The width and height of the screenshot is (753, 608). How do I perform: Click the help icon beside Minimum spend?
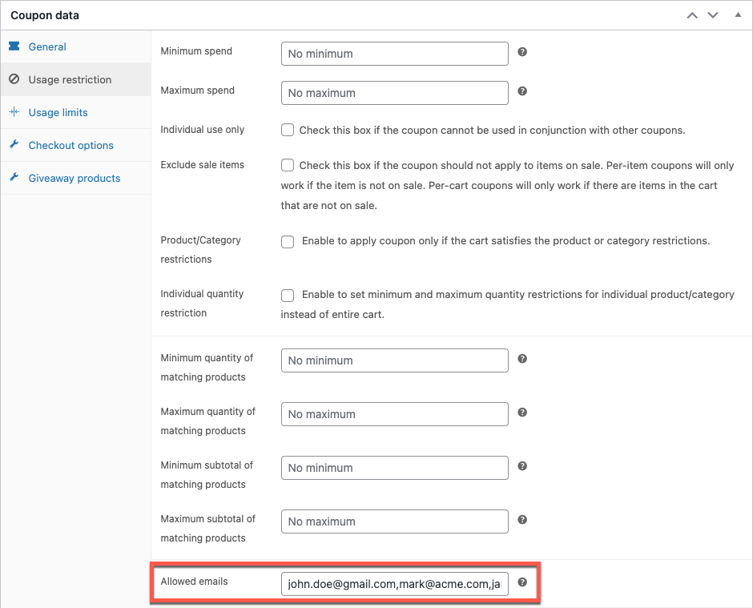[522, 52]
